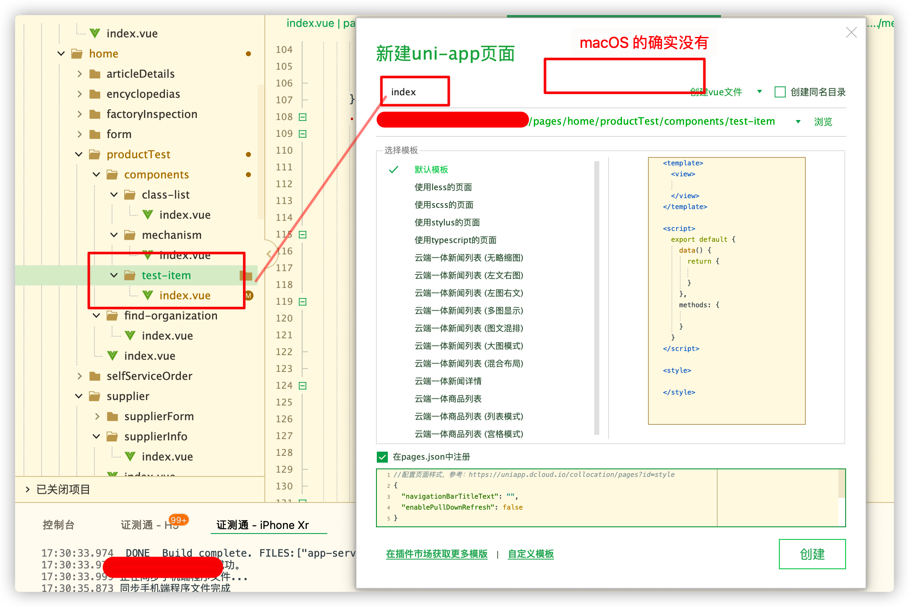Open the 创建vue文件 dropdown arrow
This screenshot has height=607, width=909.
point(759,92)
